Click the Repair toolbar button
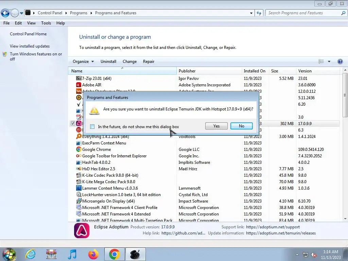 tap(149, 62)
